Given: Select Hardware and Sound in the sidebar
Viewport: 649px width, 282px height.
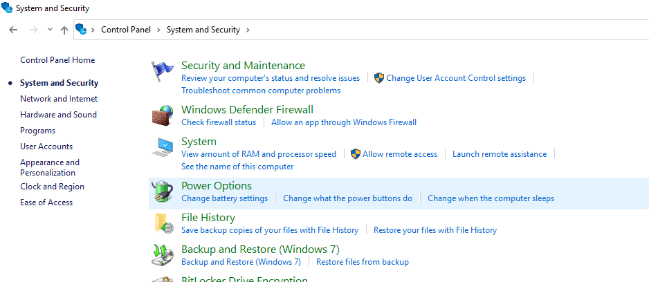Looking at the screenshot, I should (58, 115).
